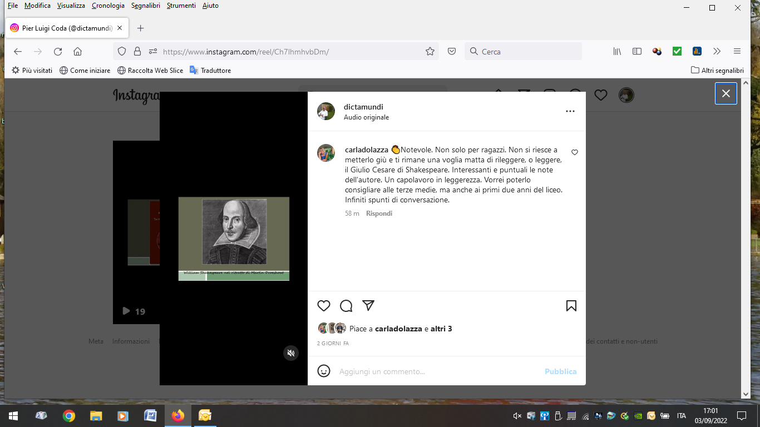Open the 'altri 3' likes list
760x427 pixels.
click(x=441, y=329)
